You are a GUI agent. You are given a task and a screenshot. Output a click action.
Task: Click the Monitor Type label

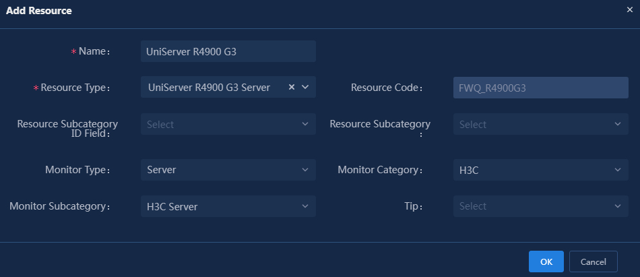point(77,170)
